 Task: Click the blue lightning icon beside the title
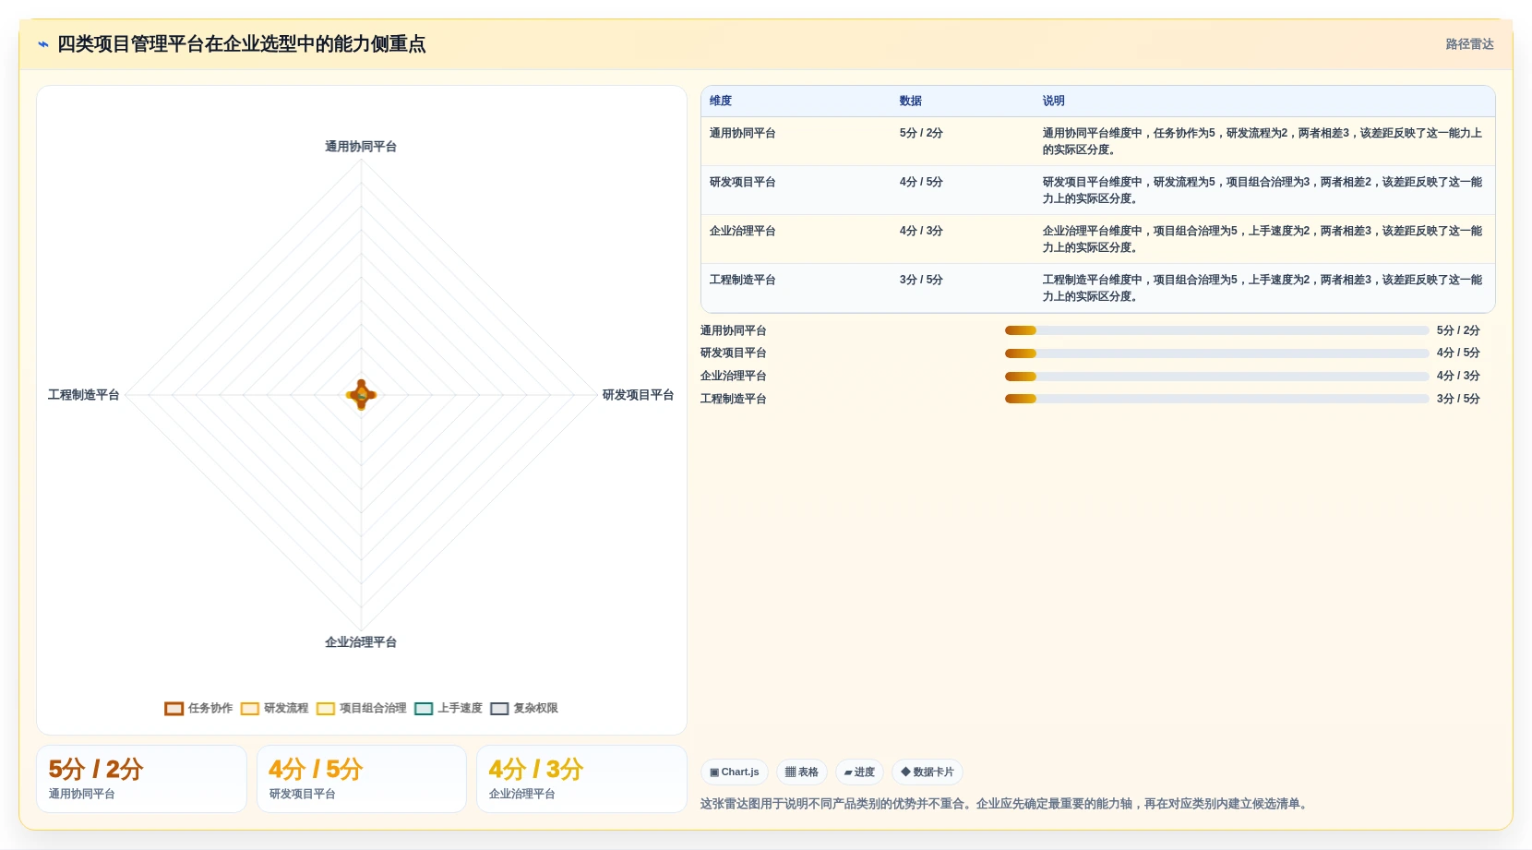pos(43,44)
